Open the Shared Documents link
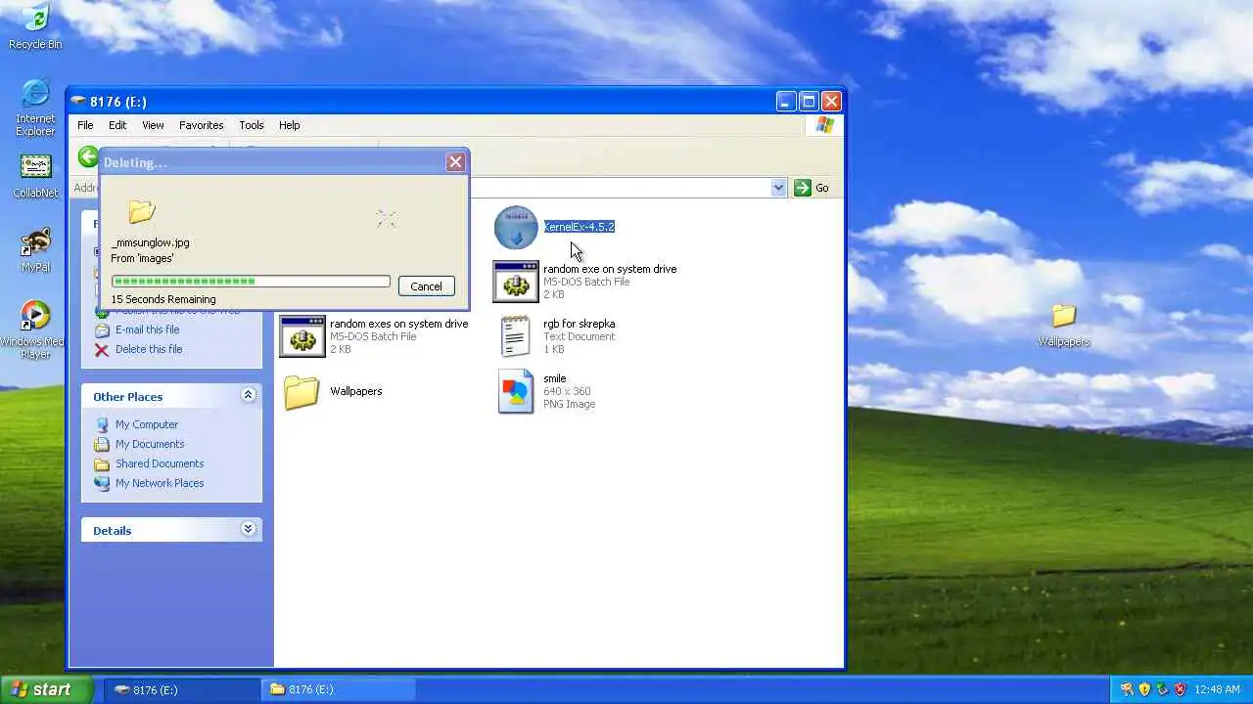Screen dimensions: 1253x704 160,463
